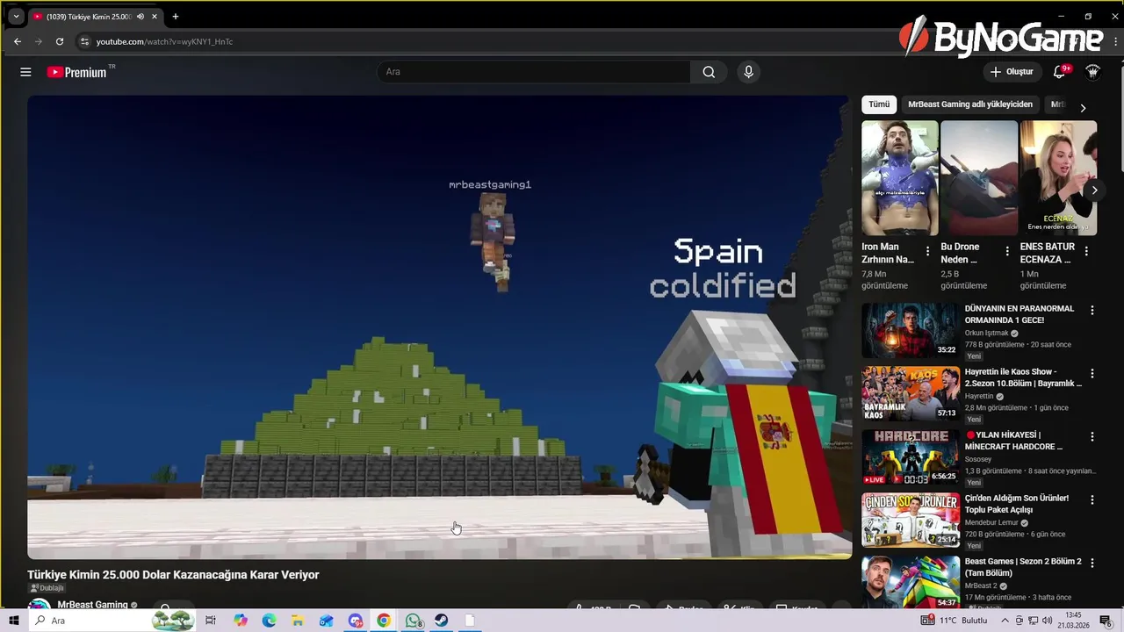
Task: Select MrBeast Gaming adlı yükleyiciden chip
Action: [970, 104]
